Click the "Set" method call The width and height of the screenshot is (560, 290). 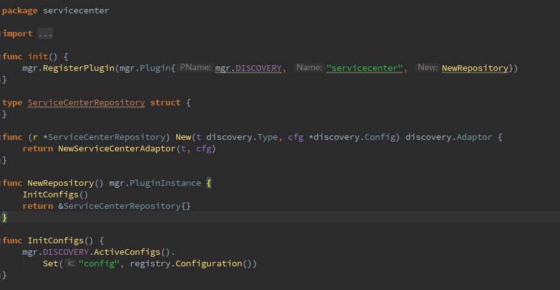click(50, 264)
